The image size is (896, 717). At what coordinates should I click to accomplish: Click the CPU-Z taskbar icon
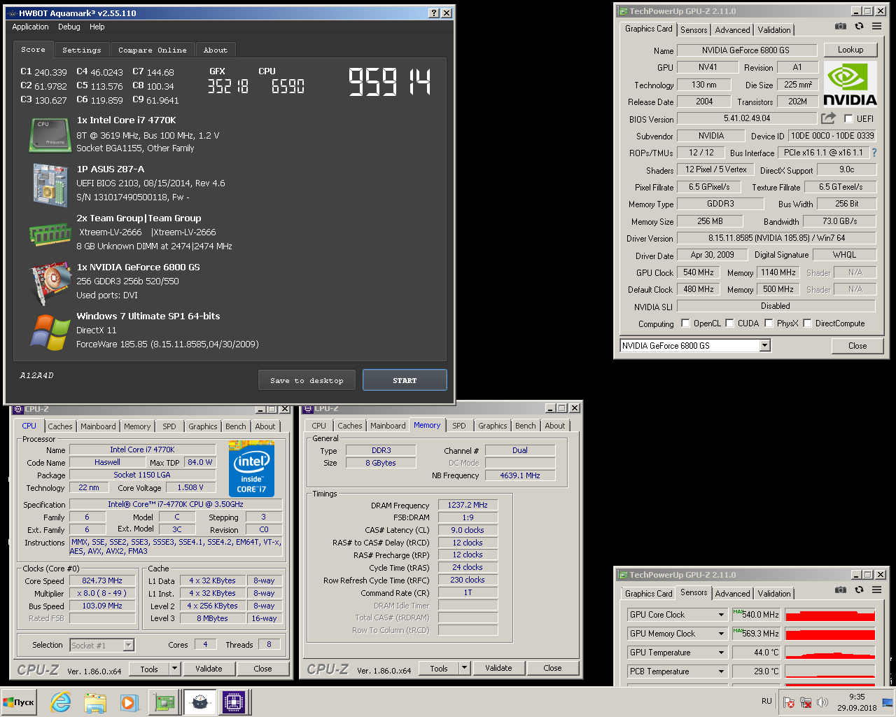(234, 702)
